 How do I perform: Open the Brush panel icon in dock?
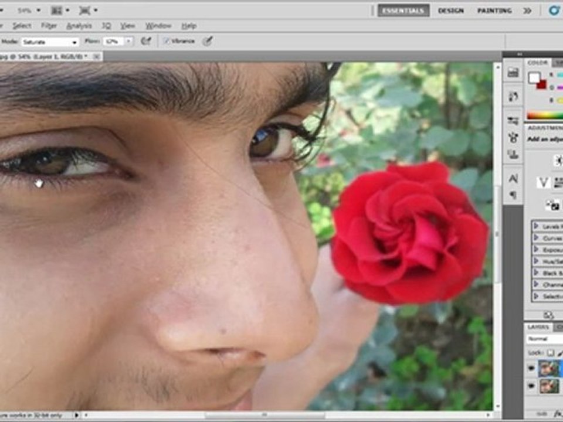click(513, 137)
